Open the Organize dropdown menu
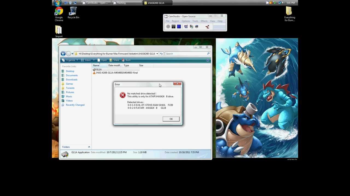Screen dimensions: 350x196 tap(70, 60)
